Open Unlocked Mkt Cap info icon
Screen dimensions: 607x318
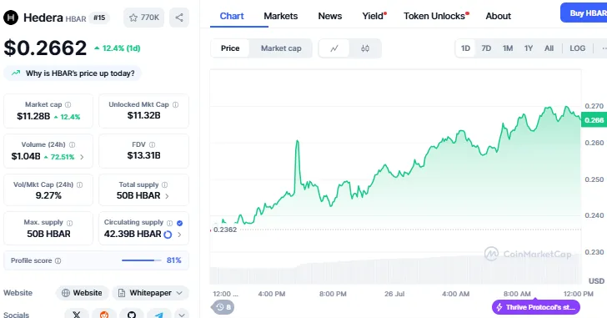pos(175,104)
